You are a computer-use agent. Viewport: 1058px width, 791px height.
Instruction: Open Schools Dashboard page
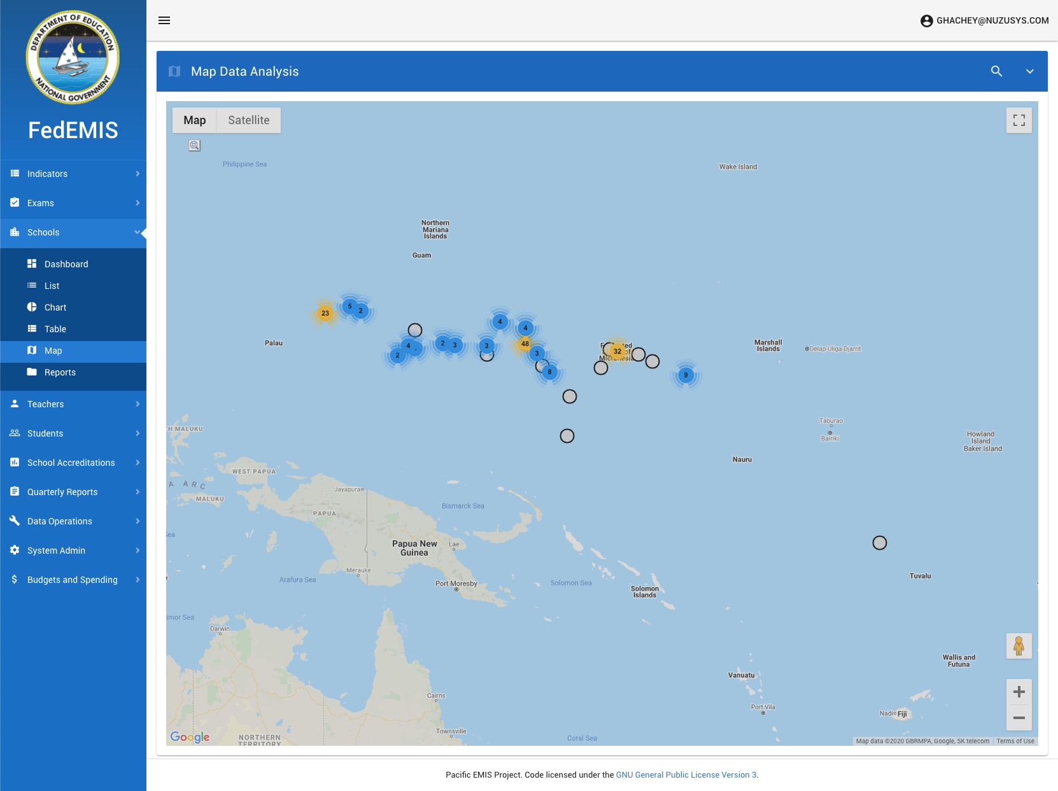coord(66,264)
